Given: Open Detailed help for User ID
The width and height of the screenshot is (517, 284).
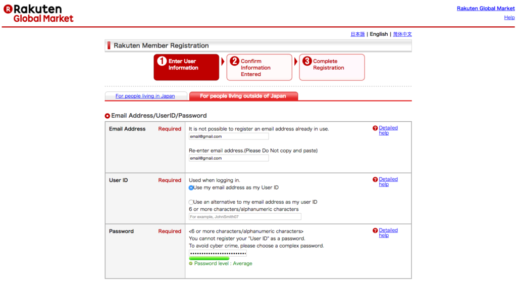Looking at the screenshot, I should click(x=388, y=182).
